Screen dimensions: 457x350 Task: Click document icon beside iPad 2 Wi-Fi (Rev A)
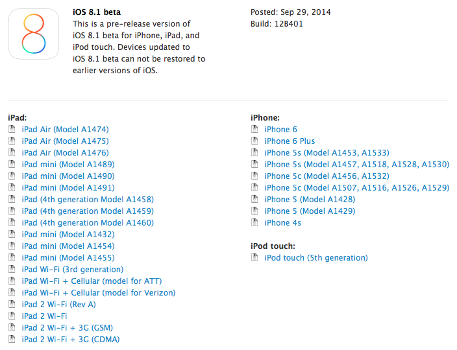click(x=11, y=305)
